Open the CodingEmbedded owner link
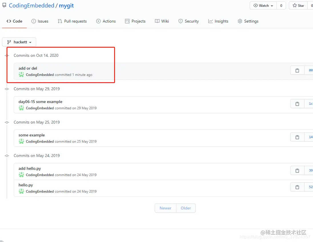Viewport: 313px width, 242px height. pos(32,6)
